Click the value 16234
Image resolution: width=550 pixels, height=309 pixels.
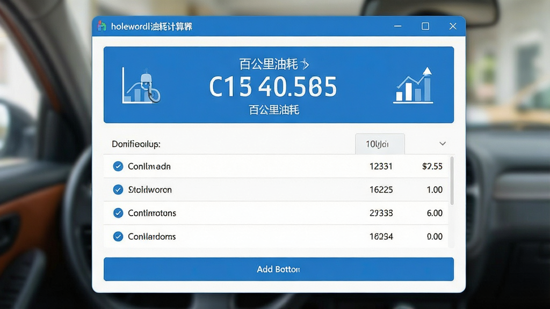tap(381, 237)
